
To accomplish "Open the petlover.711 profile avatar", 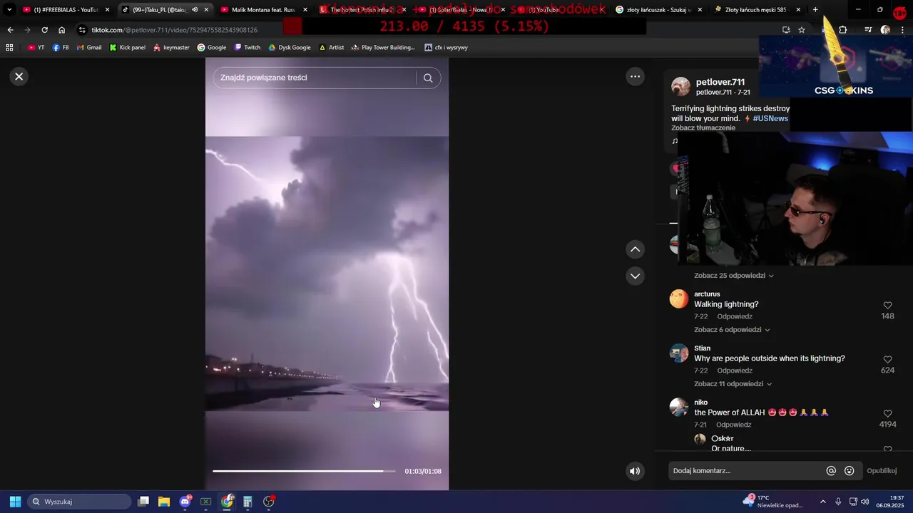I will (x=680, y=87).
